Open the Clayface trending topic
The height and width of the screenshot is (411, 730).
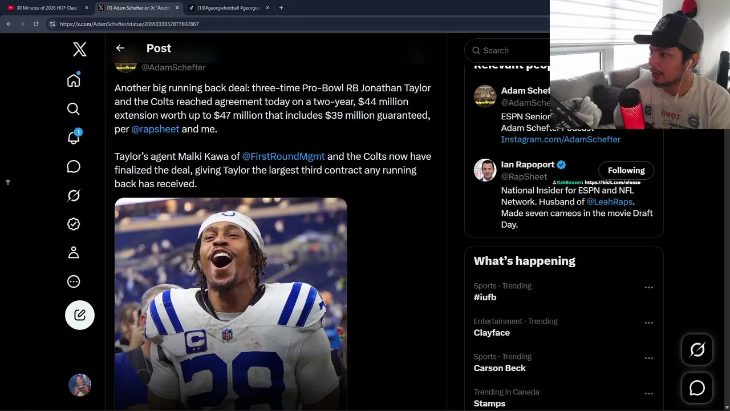pos(492,333)
